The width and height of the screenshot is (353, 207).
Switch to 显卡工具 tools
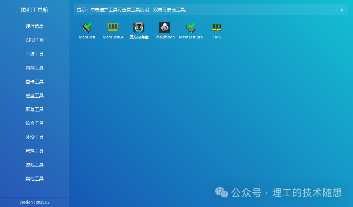[x=34, y=82]
